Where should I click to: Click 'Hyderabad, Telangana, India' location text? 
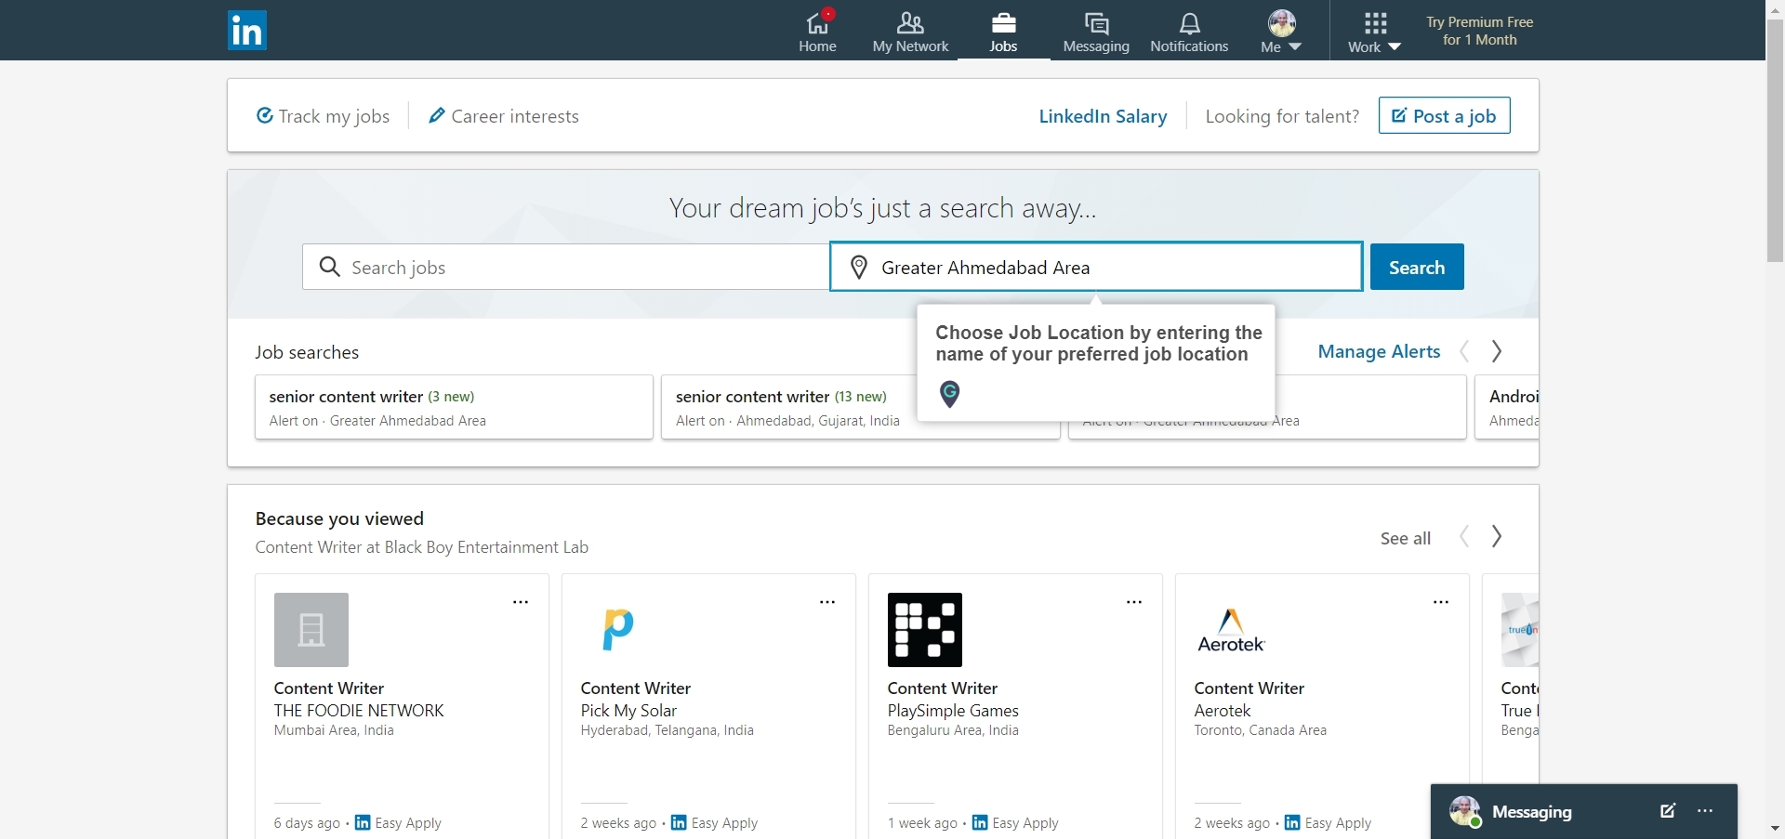coord(668,730)
